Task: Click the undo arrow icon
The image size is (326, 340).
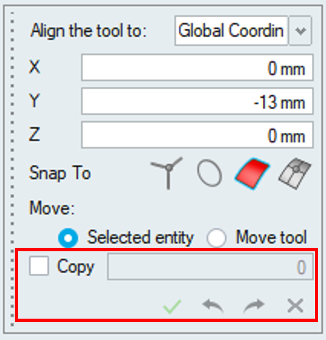Action: (213, 306)
